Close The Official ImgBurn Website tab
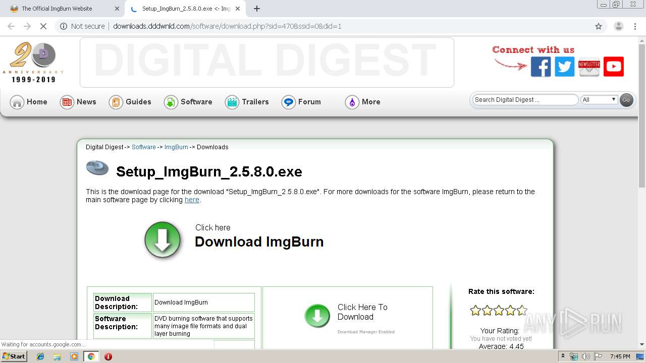Screen dimensions: 646x363 point(117,9)
